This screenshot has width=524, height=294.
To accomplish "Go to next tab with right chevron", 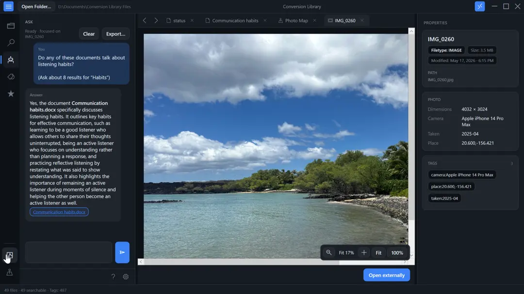I will pyautogui.click(x=156, y=20).
